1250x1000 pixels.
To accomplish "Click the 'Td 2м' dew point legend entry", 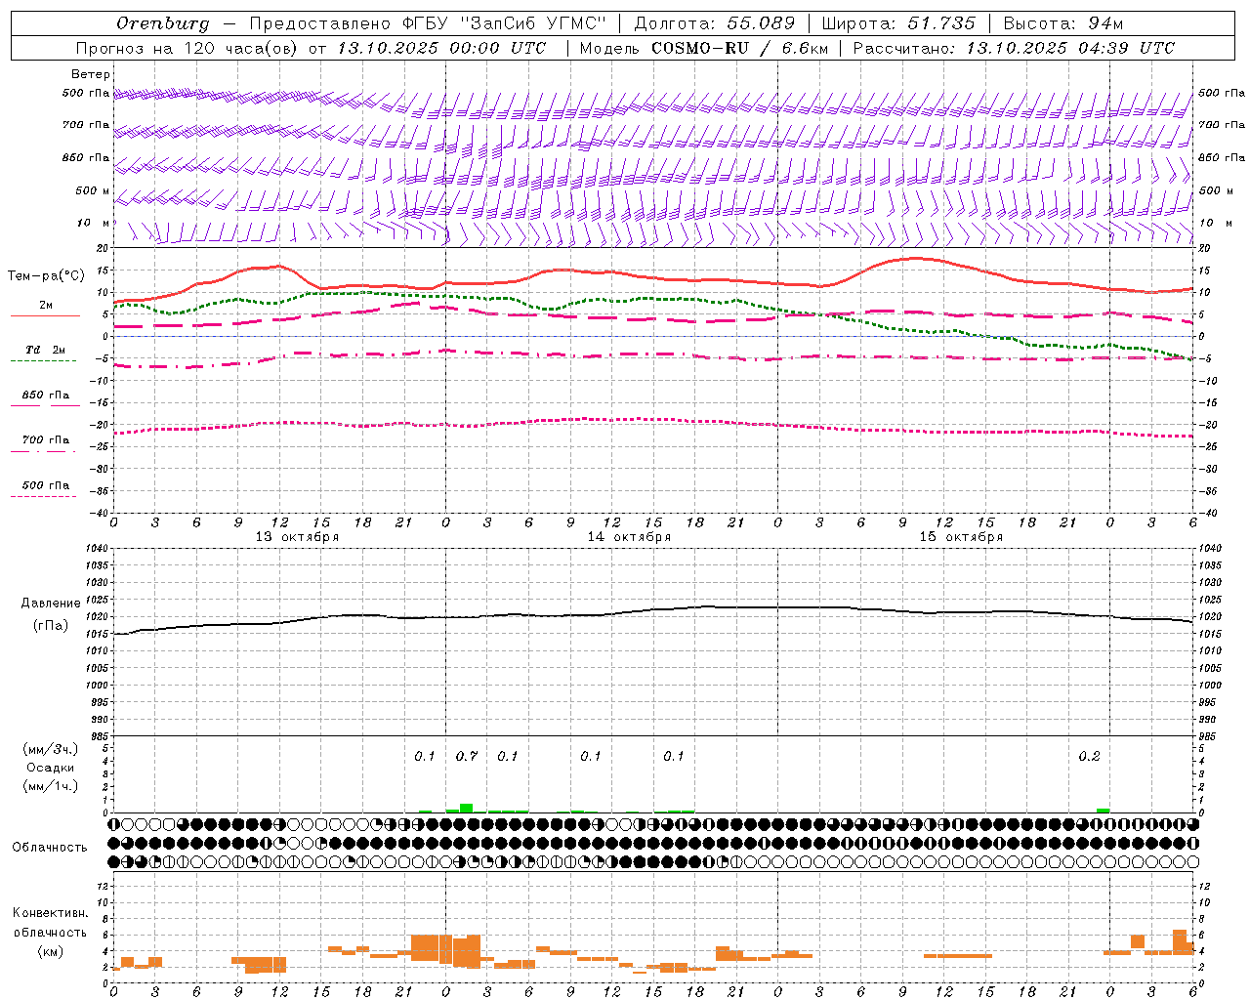I will [45, 350].
